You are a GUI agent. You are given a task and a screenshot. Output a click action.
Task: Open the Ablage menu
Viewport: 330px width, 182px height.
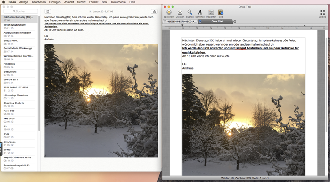point(24,2)
